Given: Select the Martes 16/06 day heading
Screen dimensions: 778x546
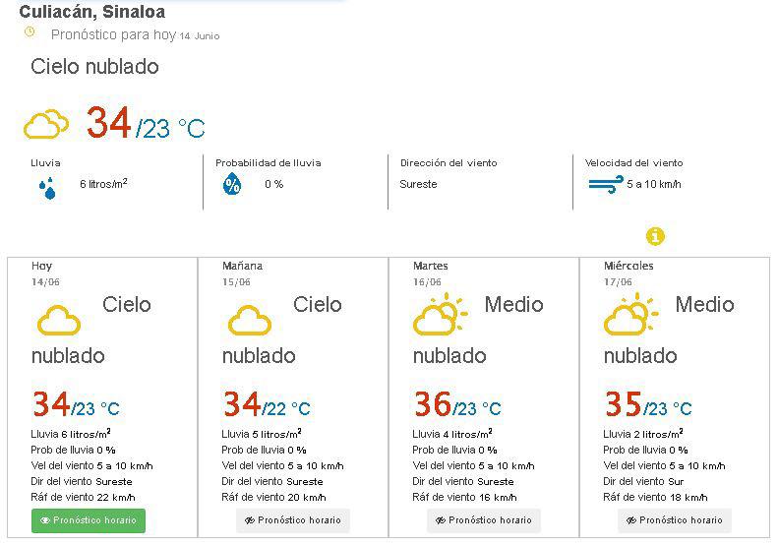Looking at the screenshot, I should pos(430,273).
